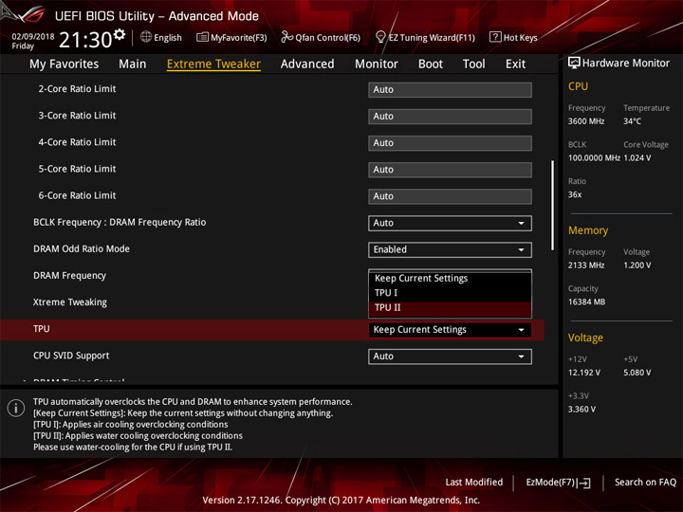Click the 3-Core Ratio Limit field
The height and width of the screenshot is (512, 683).
tap(450, 117)
